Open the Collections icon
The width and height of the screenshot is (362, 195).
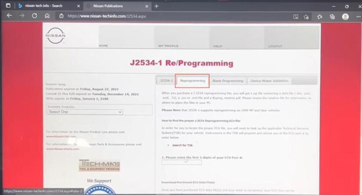[x=332, y=16]
